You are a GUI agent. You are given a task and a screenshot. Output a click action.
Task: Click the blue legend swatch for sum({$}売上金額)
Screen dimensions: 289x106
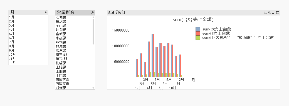198,29
